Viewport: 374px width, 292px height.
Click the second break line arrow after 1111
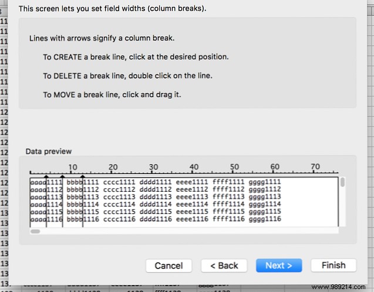(63, 176)
